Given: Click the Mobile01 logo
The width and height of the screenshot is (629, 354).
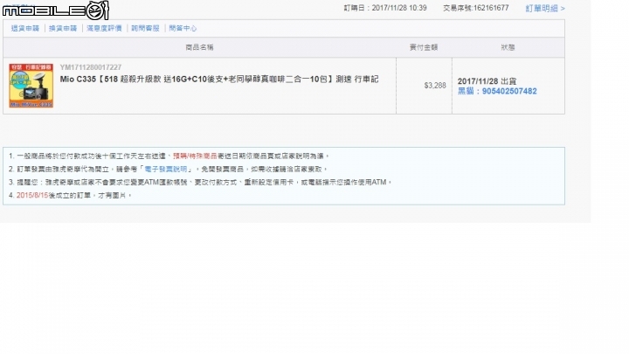Looking at the screenshot, I should coord(56,10).
